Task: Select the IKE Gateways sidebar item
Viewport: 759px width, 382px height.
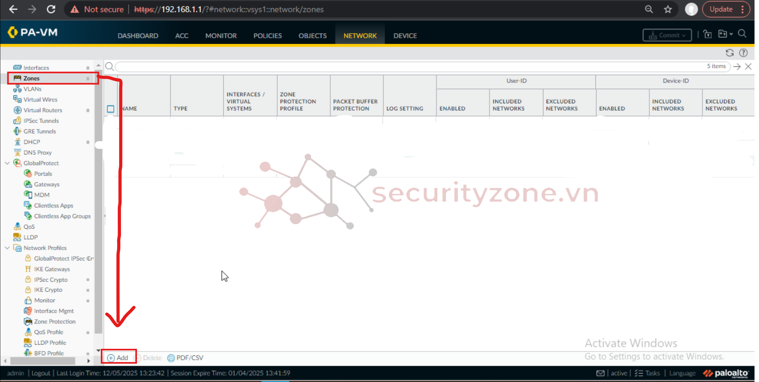Action: coord(52,269)
